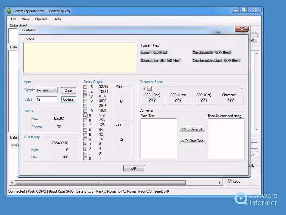
Task: Click the Clear button
Action: point(68,90)
